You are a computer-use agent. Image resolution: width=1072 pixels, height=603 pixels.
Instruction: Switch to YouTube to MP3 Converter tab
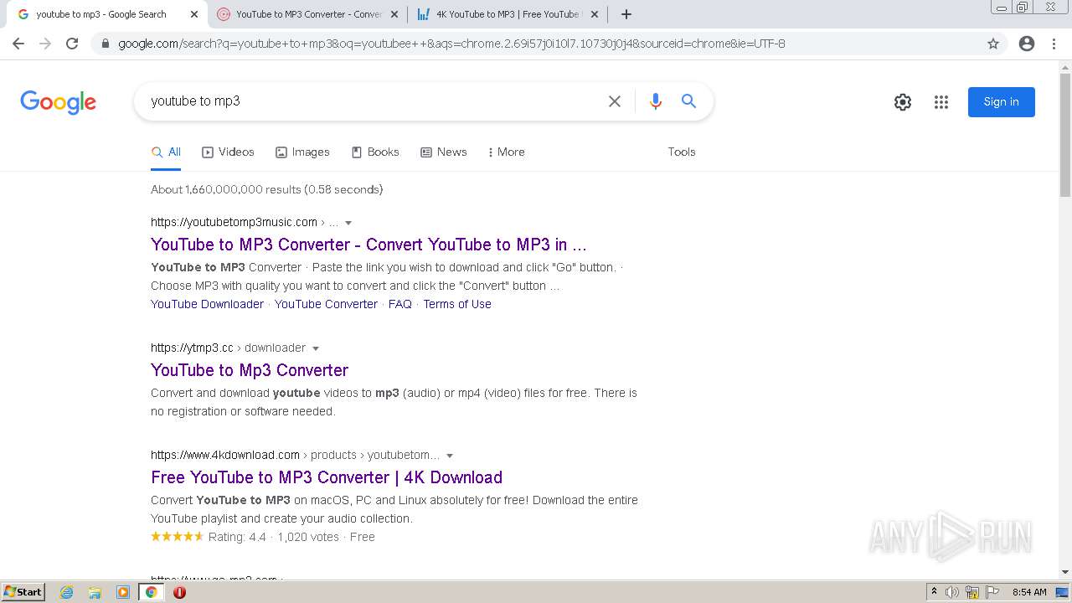(308, 14)
